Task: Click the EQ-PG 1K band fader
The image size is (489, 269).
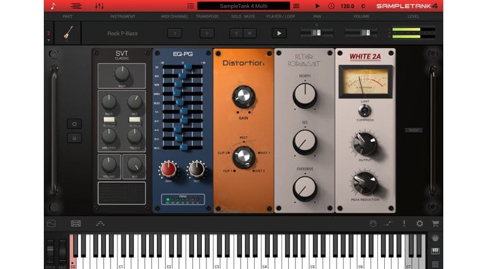Action: [x=184, y=111]
